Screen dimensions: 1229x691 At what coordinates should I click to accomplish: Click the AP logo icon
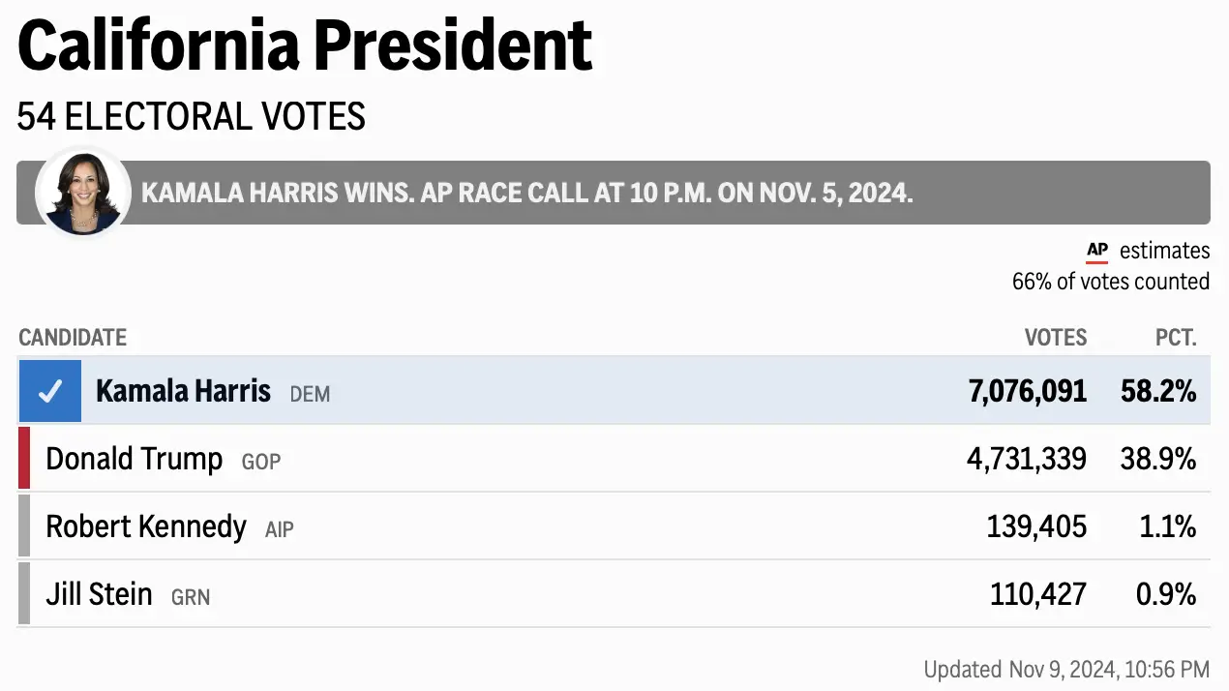tap(1096, 252)
